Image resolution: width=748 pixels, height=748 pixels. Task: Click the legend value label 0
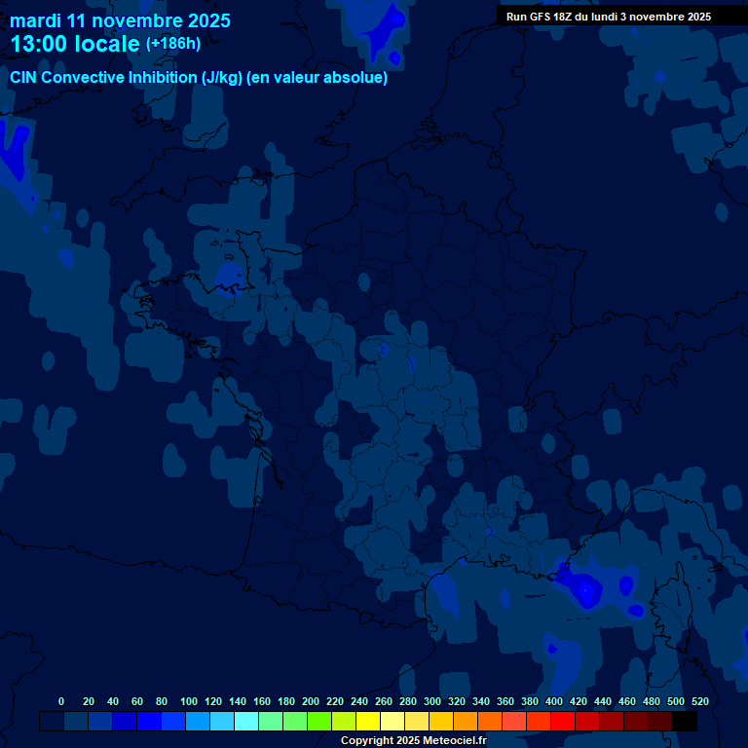61,701
